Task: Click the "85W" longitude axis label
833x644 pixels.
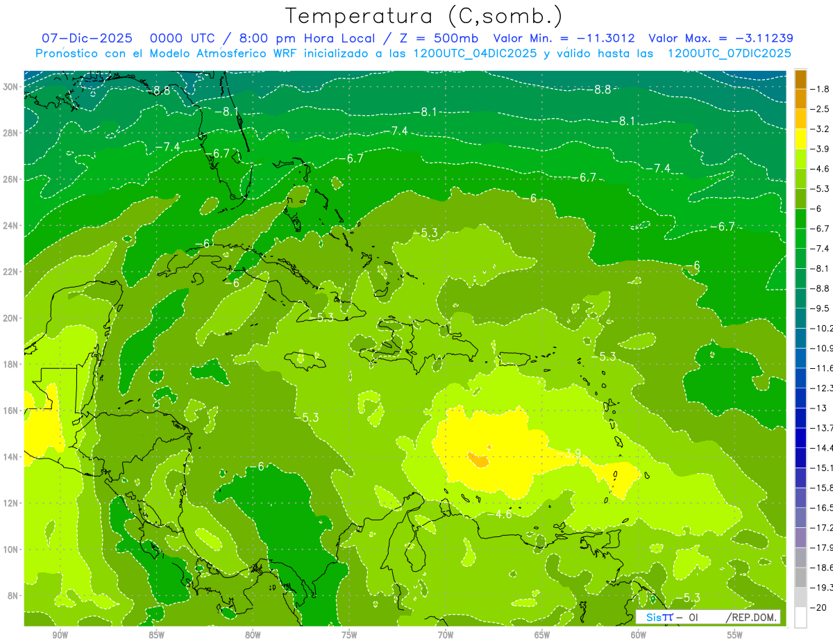Action: point(156,635)
